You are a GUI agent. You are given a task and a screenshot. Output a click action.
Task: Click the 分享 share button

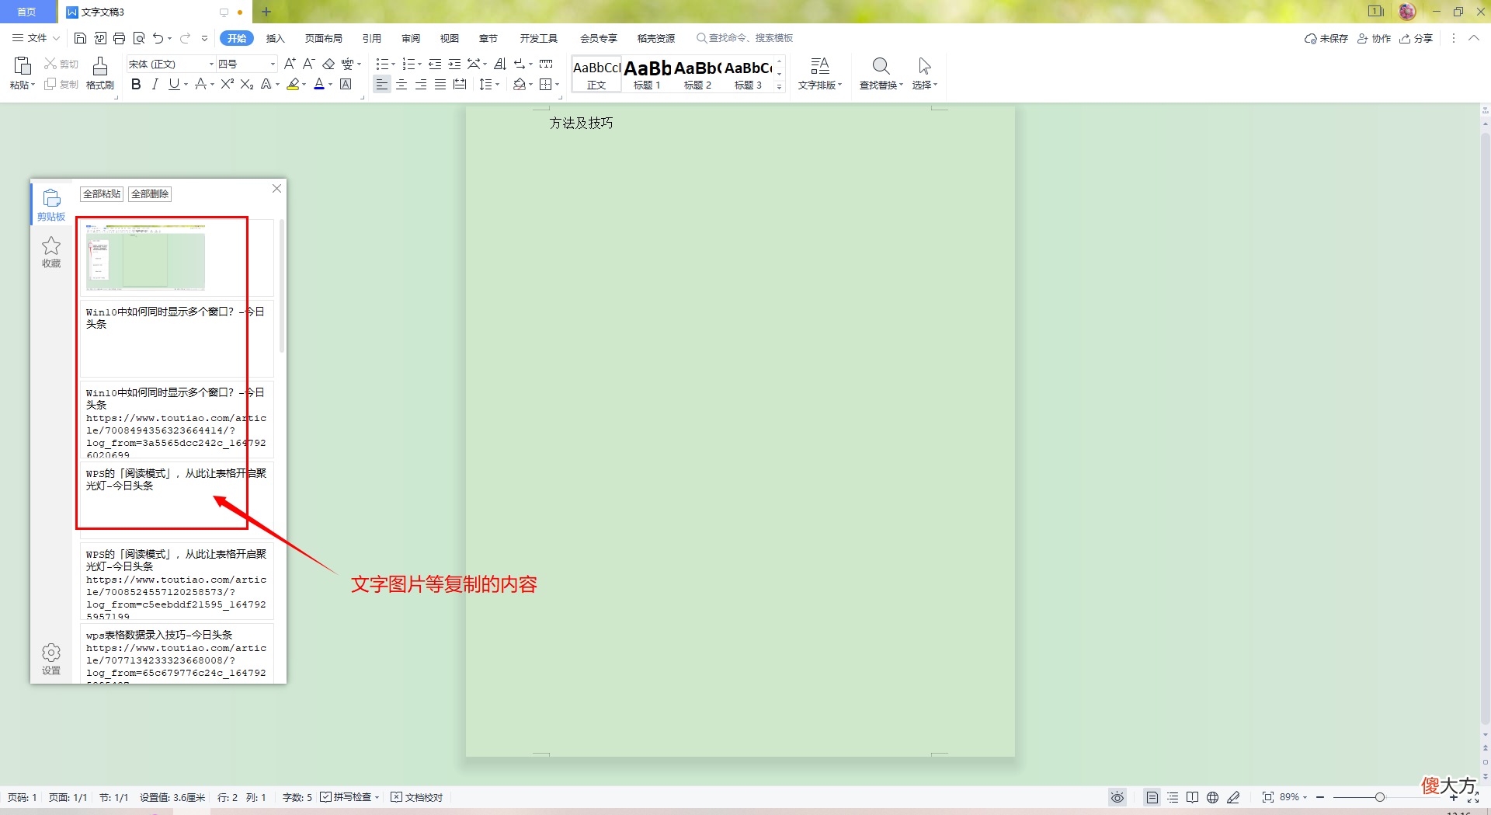pyautogui.click(x=1416, y=38)
